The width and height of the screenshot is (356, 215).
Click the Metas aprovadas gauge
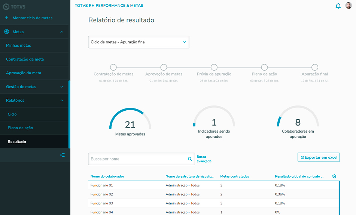point(130,122)
